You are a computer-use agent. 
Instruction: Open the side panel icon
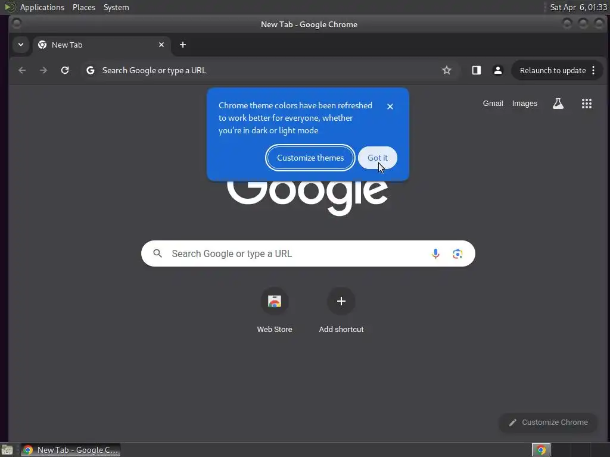pos(476,70)
